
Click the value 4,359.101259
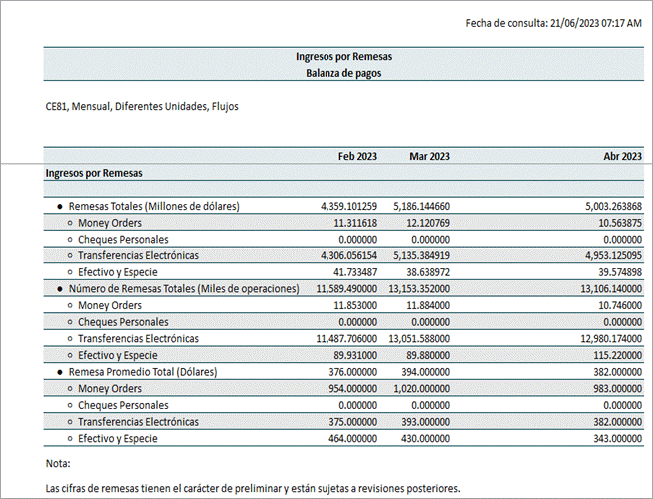tap(349, 206)
